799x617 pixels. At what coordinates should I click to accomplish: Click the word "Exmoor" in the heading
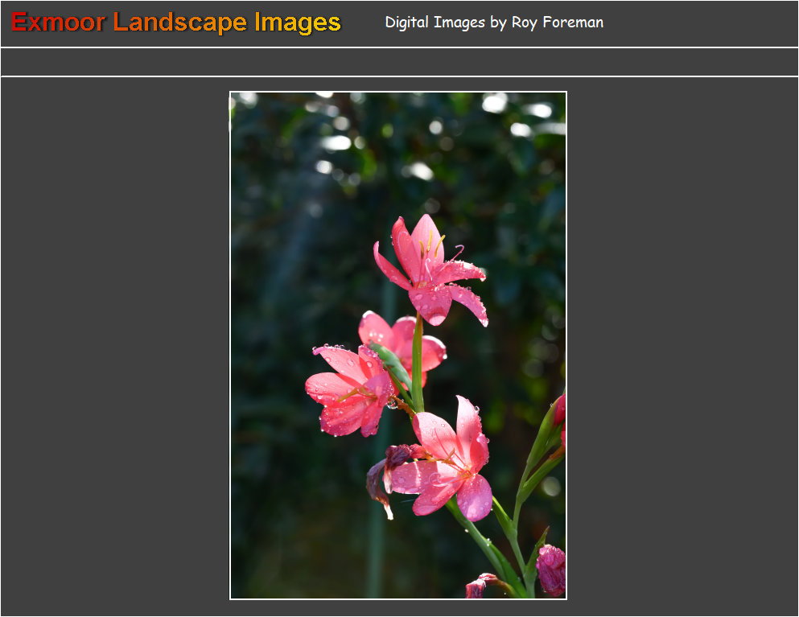[58, 23]
